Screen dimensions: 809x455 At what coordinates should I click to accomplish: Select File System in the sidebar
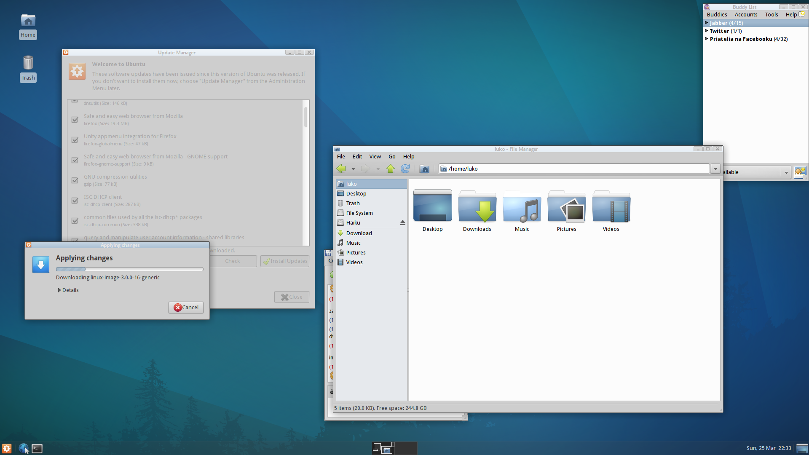[x=359, y=213]
